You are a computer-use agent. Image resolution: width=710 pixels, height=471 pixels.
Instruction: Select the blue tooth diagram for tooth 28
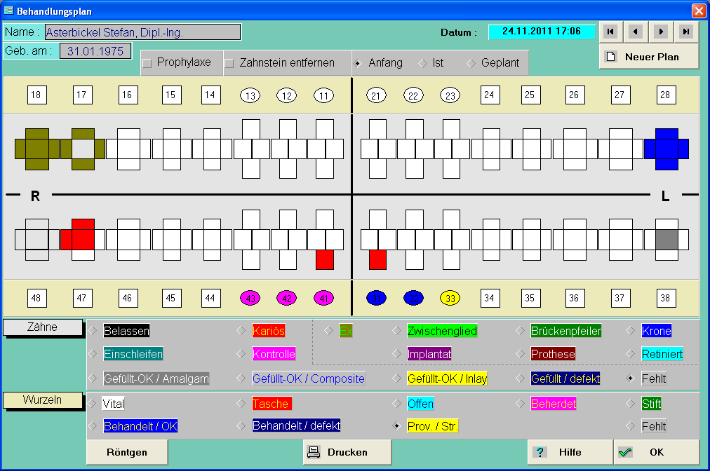(x=666, y=149)
